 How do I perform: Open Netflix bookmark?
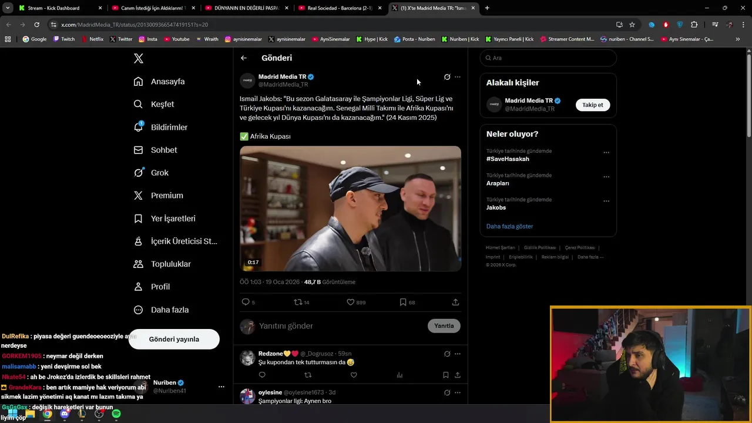click(92, 39)
